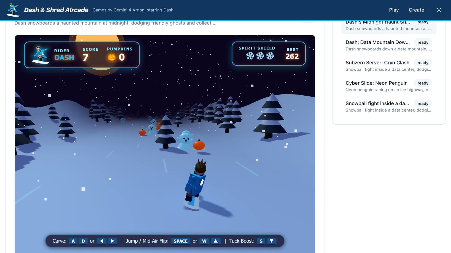
Task: Toggle the light/dark theme sun icon
Action: coord(439,10)
